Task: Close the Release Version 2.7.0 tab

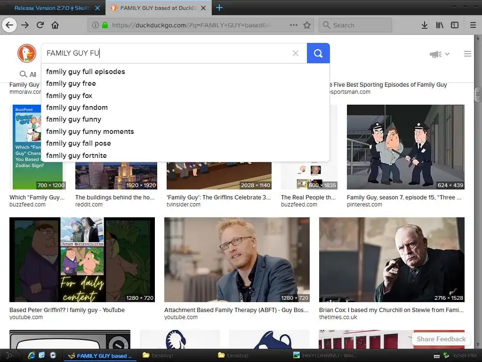Action: coord(97,8)
